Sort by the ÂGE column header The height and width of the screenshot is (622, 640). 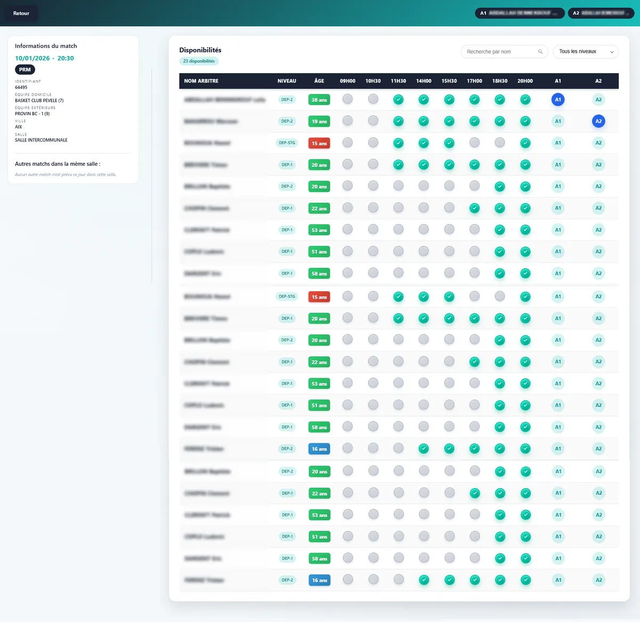(x=319, y=81)
